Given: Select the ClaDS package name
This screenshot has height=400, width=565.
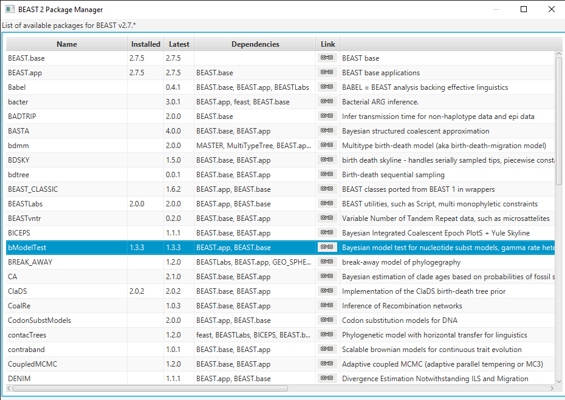Looking at the screenshot, I should (x=17, y=291).
